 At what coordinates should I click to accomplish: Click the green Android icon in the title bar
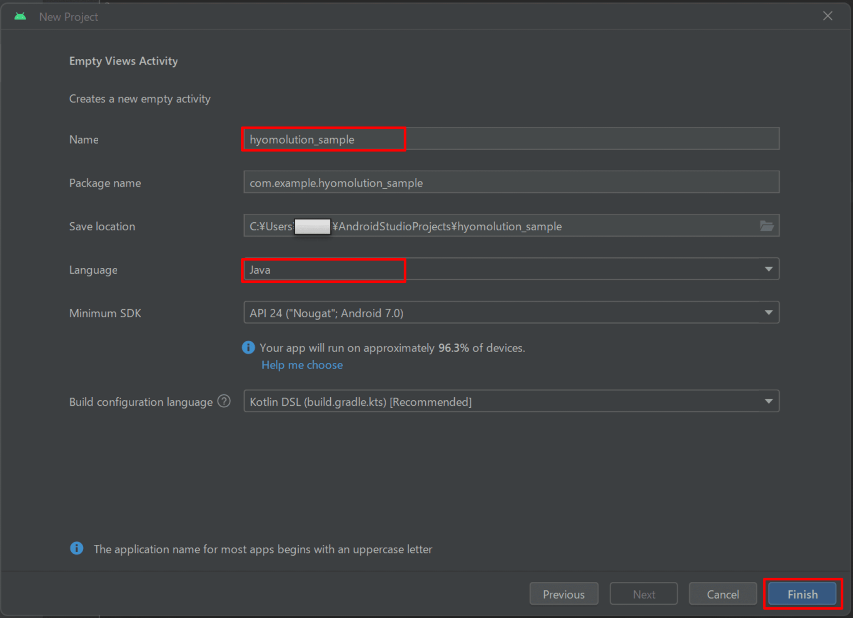tap(20, 16)
